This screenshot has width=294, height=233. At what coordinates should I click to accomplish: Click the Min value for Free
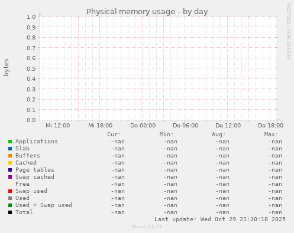click(x=170, y=184)
